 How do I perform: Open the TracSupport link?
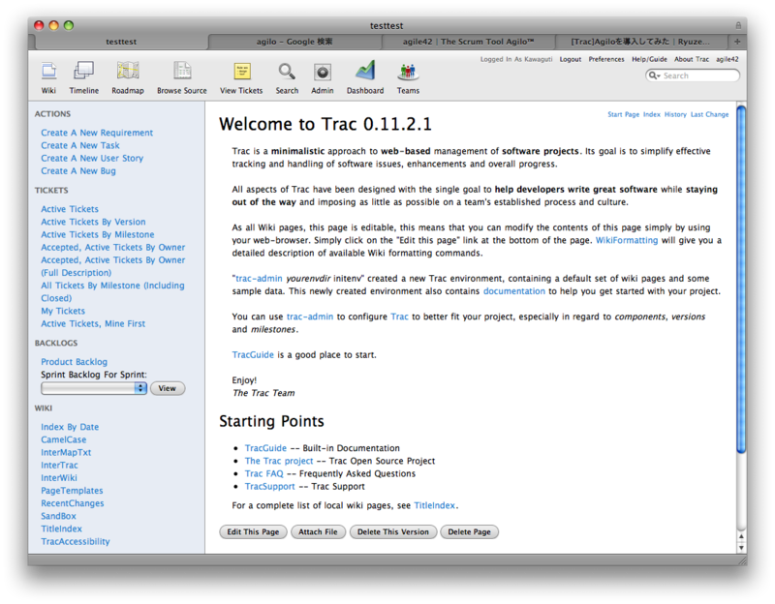click(269, 487)
